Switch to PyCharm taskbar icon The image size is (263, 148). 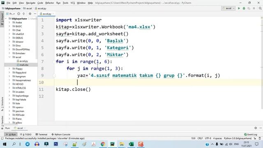[x=112, y=144]
